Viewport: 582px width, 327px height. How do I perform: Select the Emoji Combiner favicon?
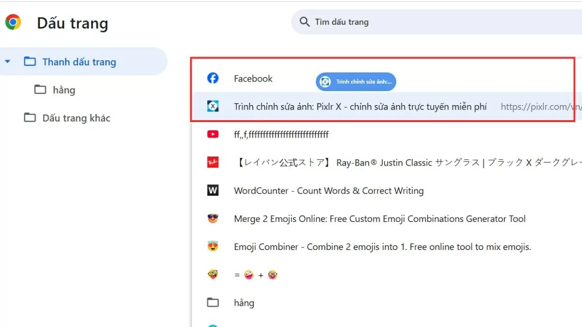coord(213,247)
